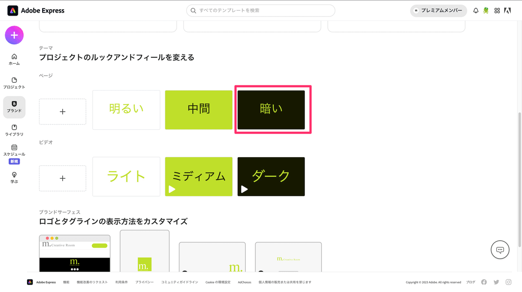Open the browser-window brand surface thumbnail
Screen dimensions: 522x292
point(75,253)
